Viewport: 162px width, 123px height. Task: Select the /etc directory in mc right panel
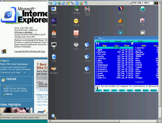(x=147, y=75)
